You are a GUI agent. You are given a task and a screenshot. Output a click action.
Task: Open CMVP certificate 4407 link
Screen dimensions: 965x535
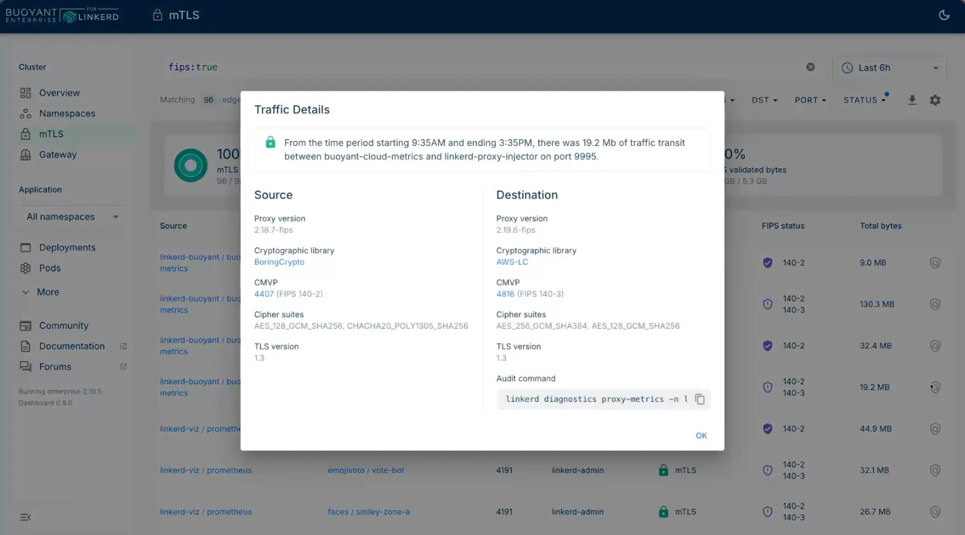click(264, 294)
